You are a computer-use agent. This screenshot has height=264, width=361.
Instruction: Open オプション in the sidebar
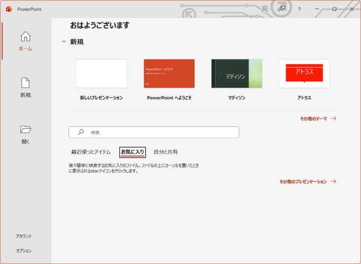[x=24, y=250]
